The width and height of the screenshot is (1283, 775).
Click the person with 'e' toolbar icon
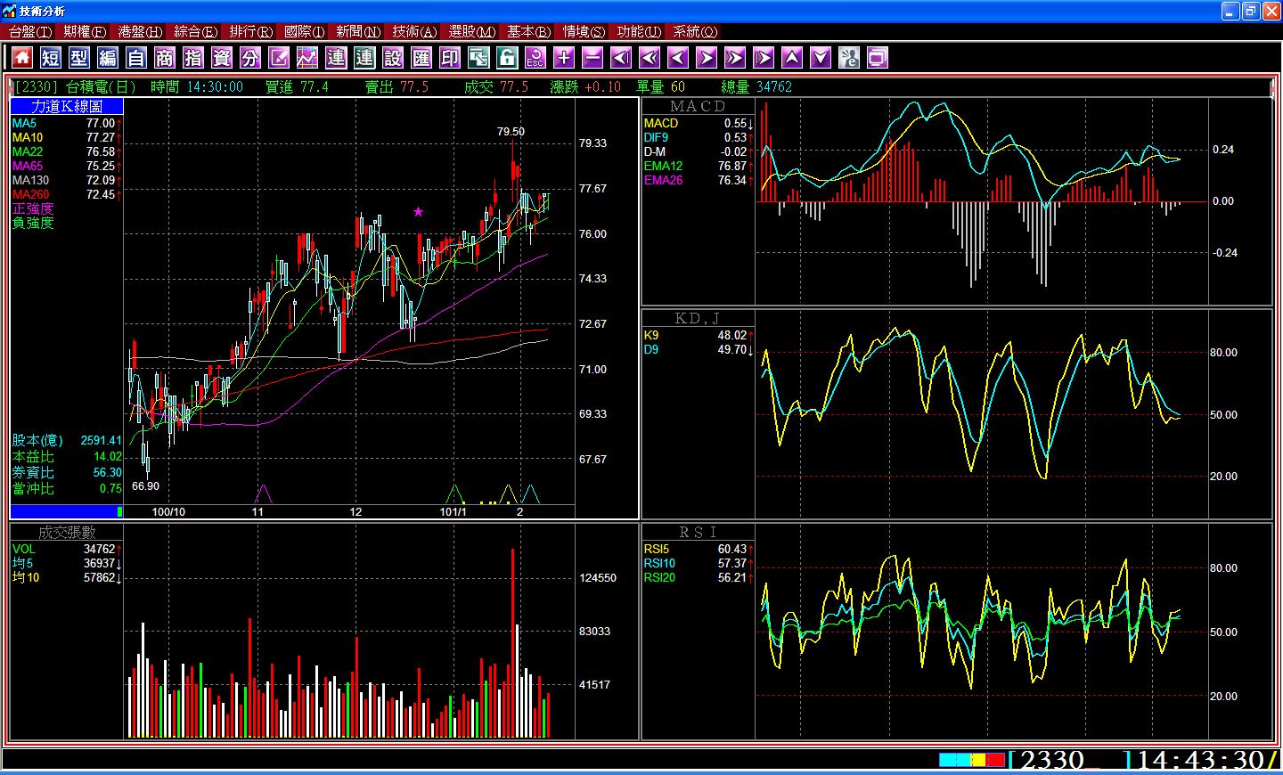[x=849, y=58]
